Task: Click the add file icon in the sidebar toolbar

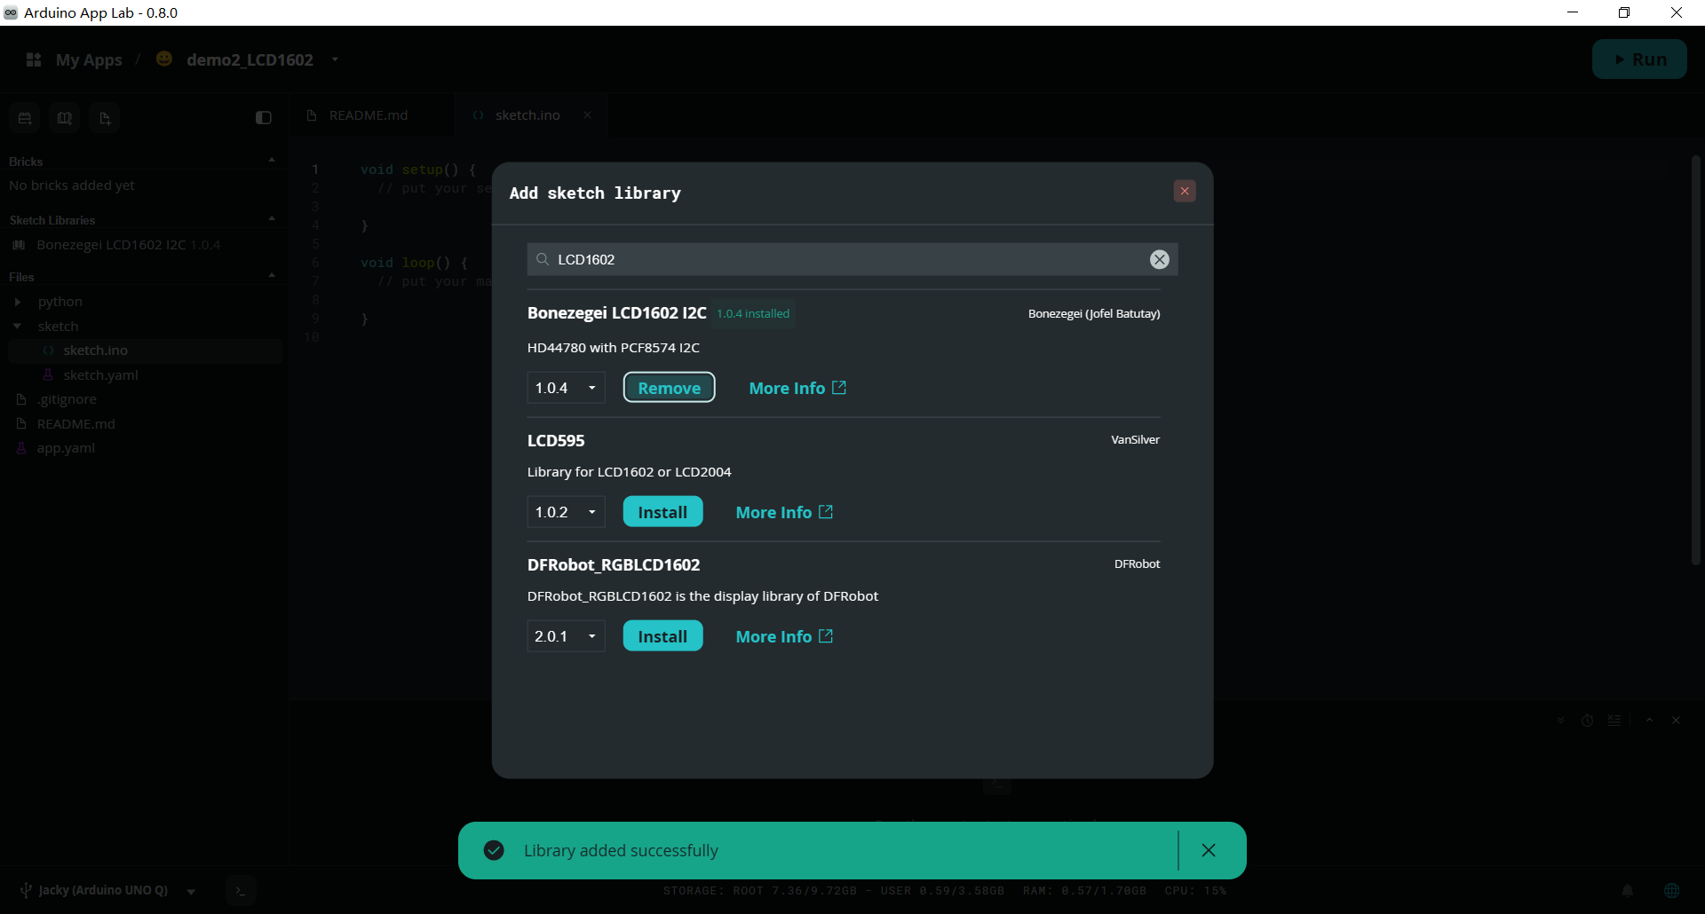Action: click(x=105, y=118)
